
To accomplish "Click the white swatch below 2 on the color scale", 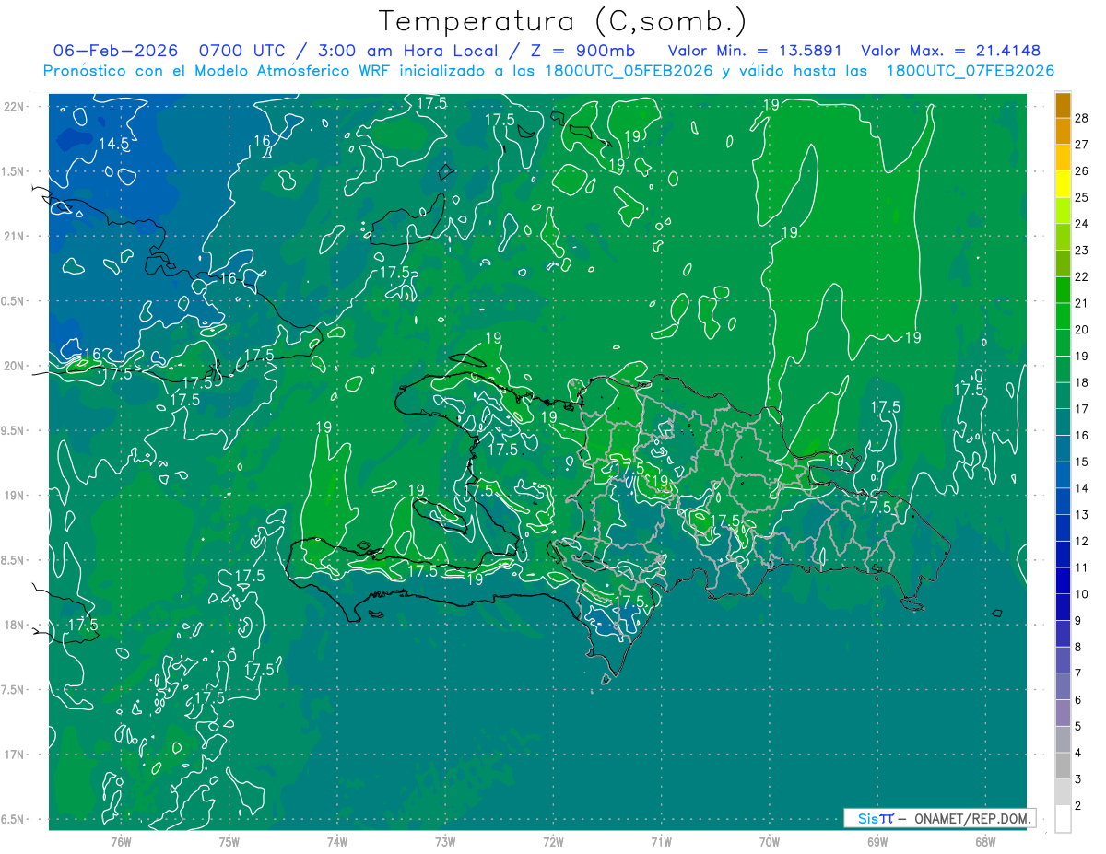I will (x=1063, y=819).
